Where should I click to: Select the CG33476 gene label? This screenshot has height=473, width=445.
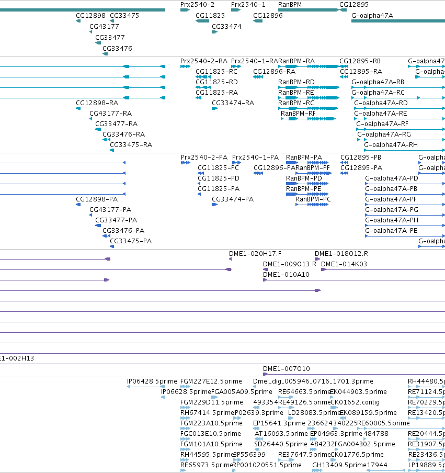[x=117, y=48]
